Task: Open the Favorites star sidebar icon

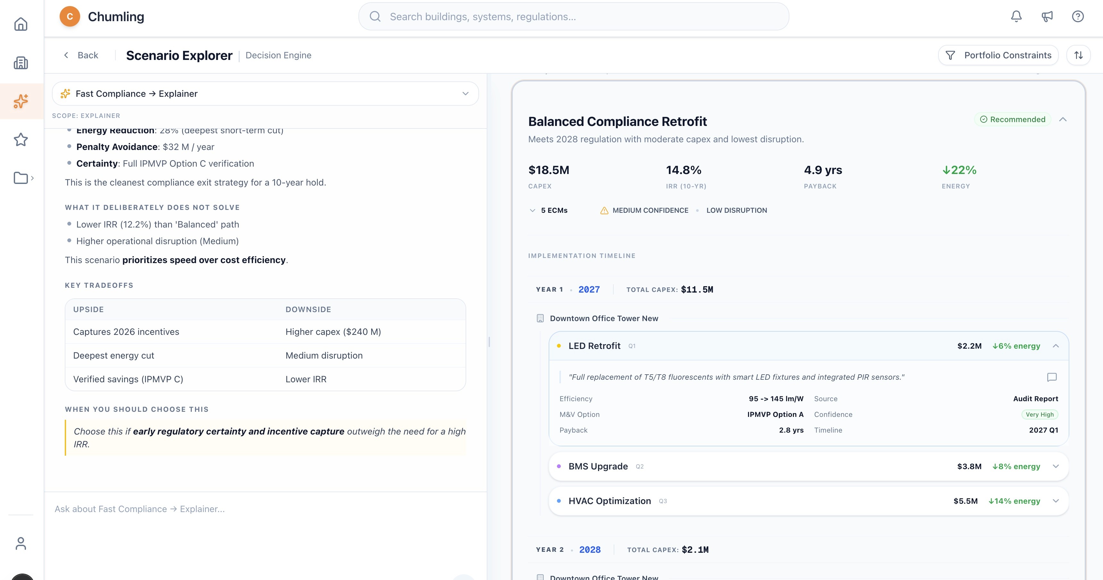Action: 21,139
